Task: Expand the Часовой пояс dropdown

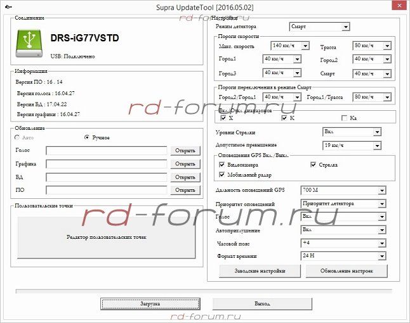Action: (343, 243)
